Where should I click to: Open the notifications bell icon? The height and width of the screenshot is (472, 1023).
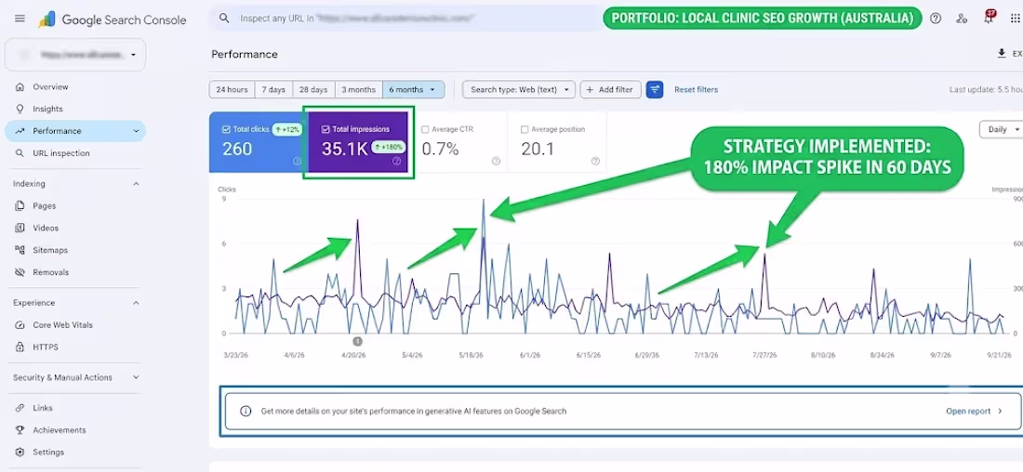989,19
